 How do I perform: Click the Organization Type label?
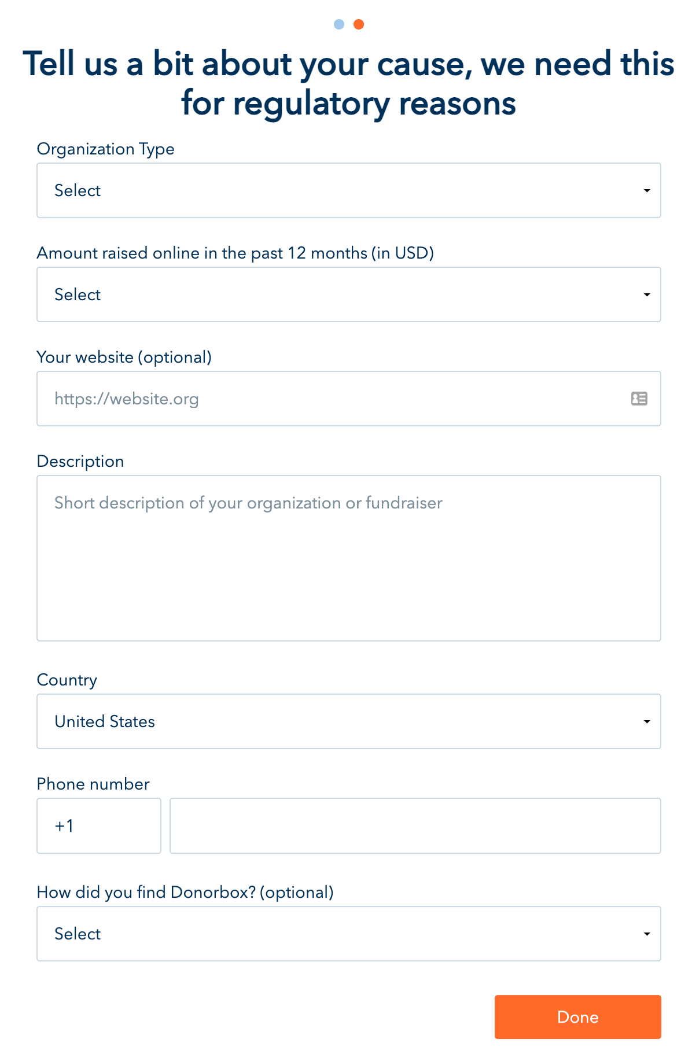click(x=105, y=149)
